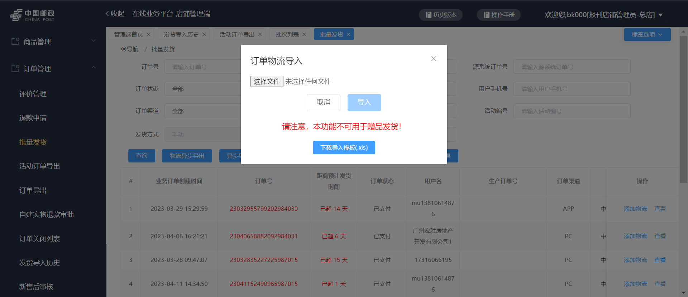Screen dimensions: 688x297
Task: Open 新售后审核 in sidebar
Action: click(36, 287)
